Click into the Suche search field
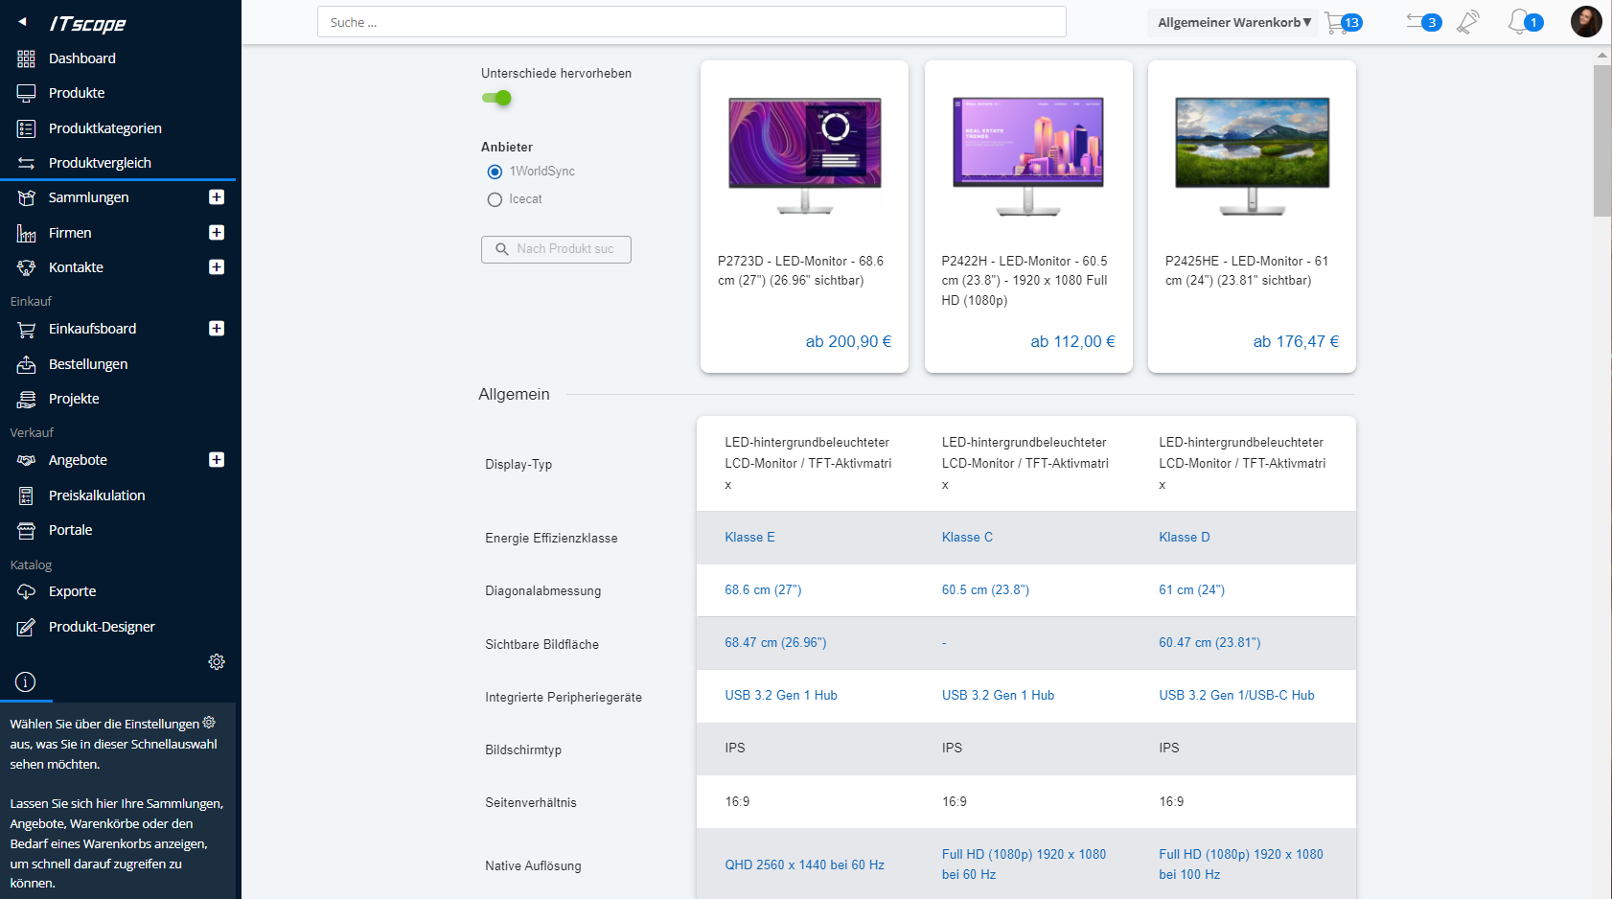The image size is (1612, 899). [x=692, y=22]
